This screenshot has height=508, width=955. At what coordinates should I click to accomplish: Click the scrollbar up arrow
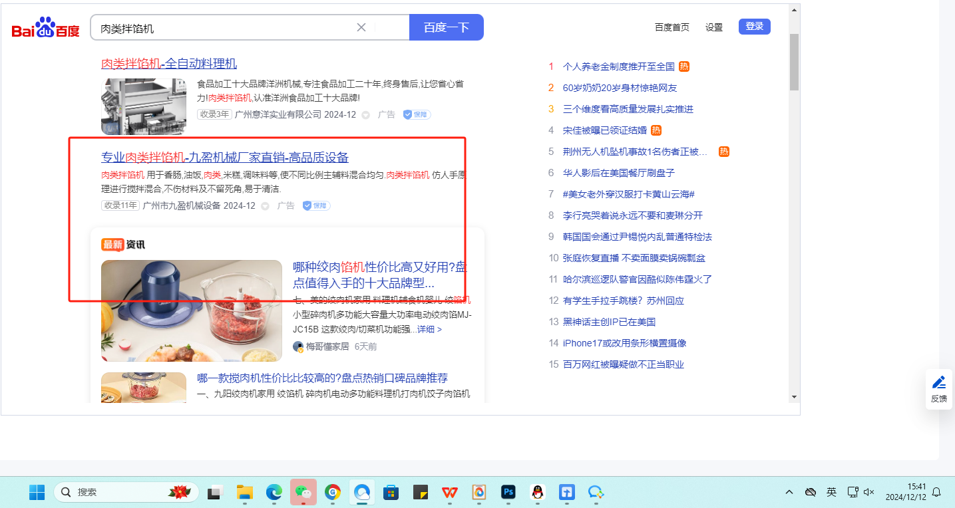pyautogui.click(x=793, y=10)
